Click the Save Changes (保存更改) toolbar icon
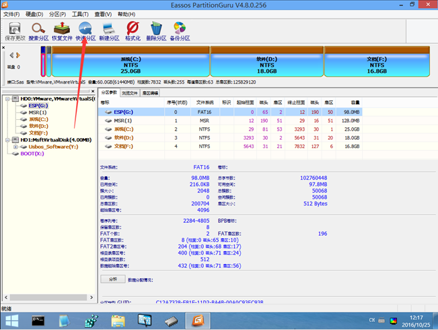This screenshot has width=438, height=330. [15, 32]
